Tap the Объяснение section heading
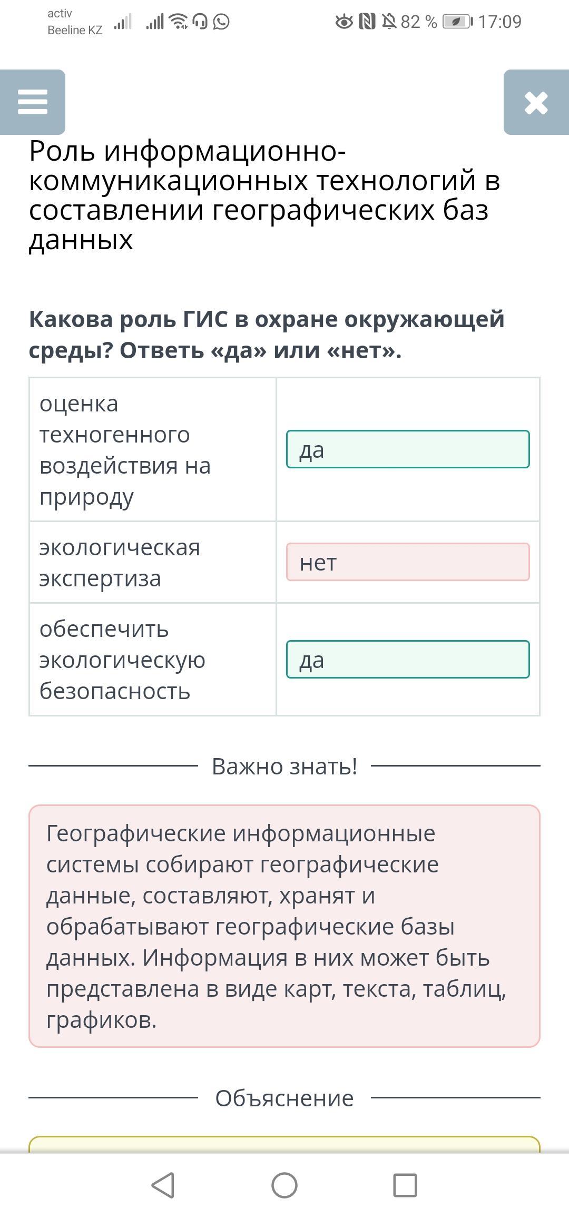569x1218 pixels. 284,1098
